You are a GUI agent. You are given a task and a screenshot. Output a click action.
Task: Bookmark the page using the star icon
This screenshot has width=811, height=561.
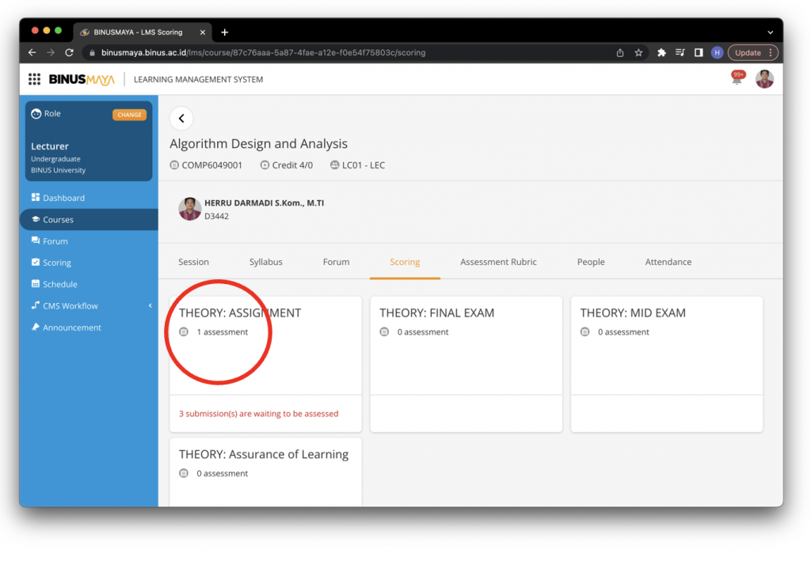point(639,52)
